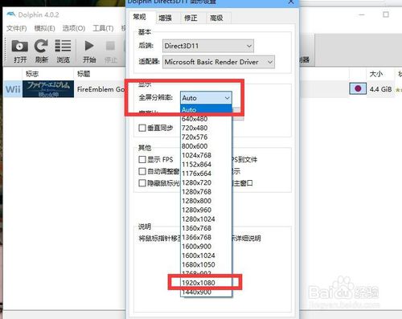Click the Open (打开) disc icon in Dolphin toolbar

click(x=20, y=46)
